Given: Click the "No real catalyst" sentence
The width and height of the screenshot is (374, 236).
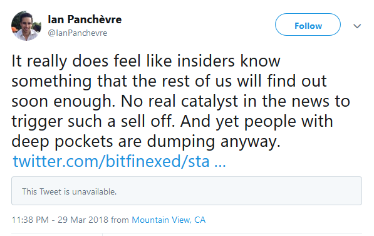Looking at the screenshot, I should [x=236, y=101].
